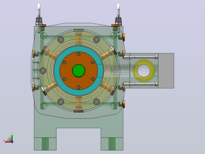Select the green center shaft of the assembly
The image size is (205, 154).
[78, 71]
